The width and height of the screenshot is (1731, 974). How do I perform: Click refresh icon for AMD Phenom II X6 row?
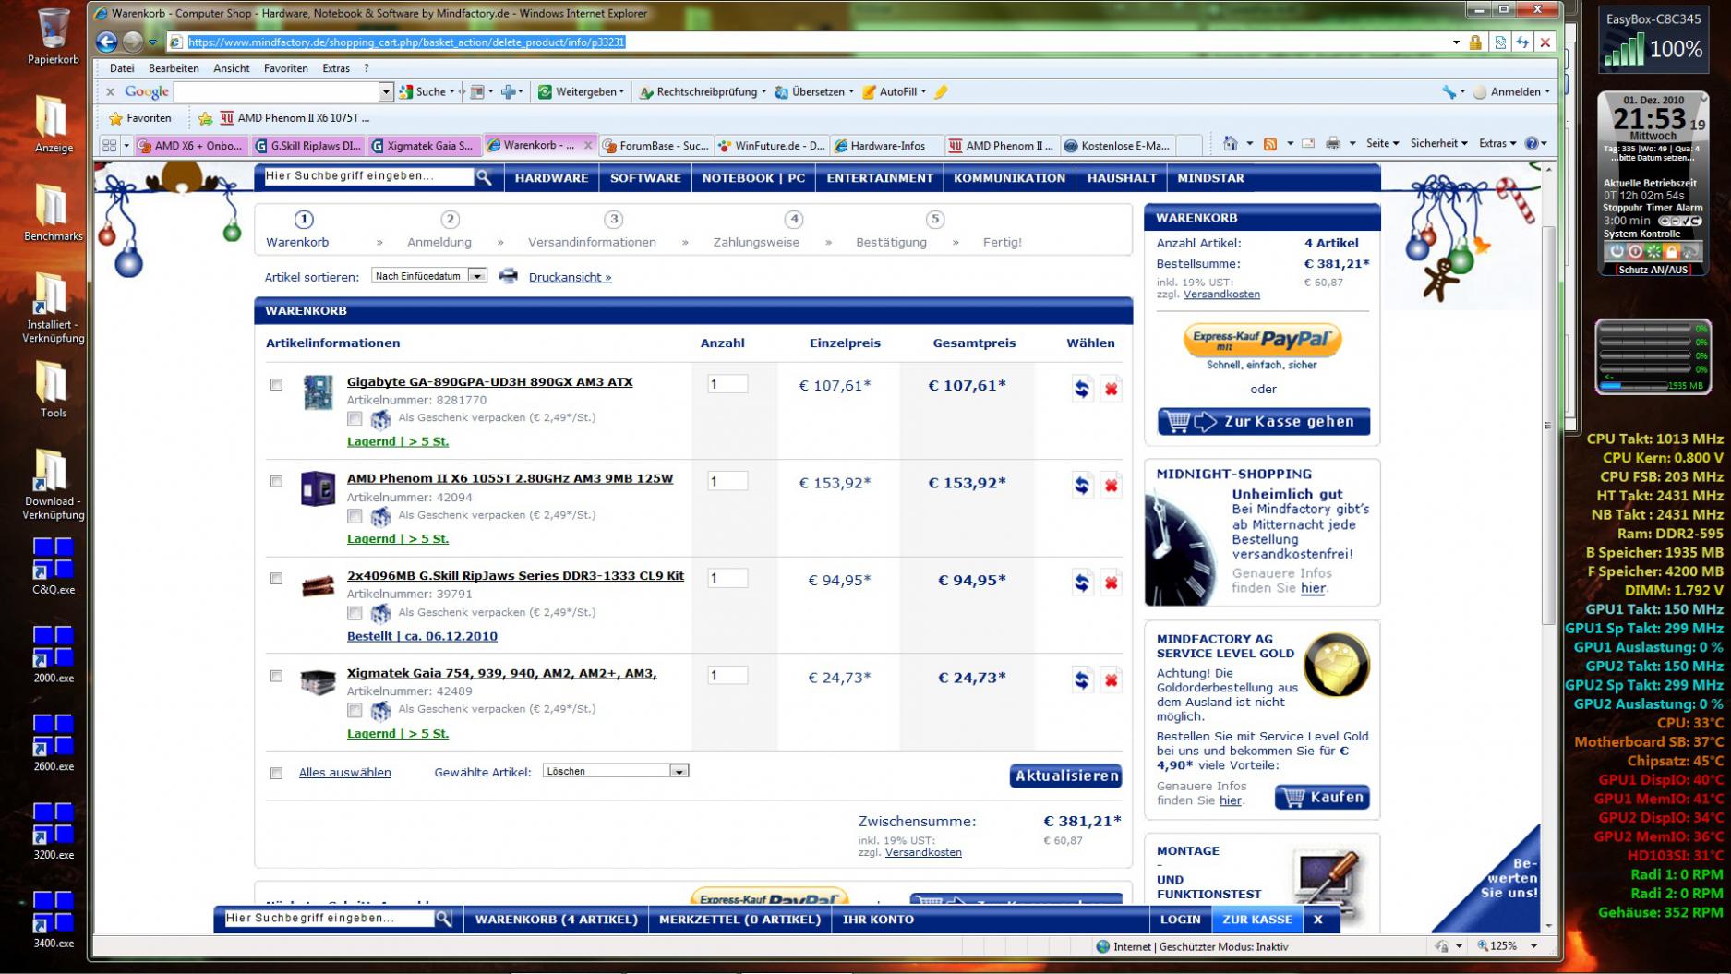[1082, 486]
